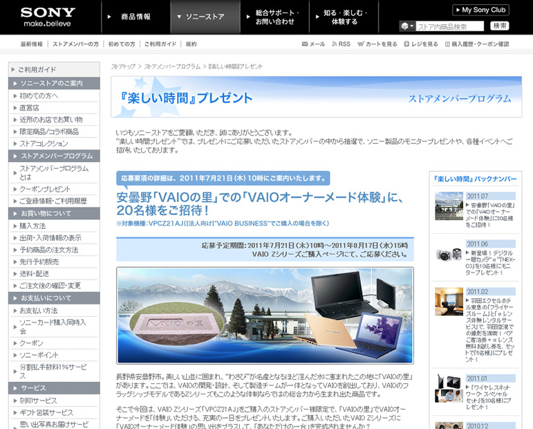The image size is (533, 429).
Task: Open 2011.07 backnumber thumbnail image
Action: coord(449,206)
